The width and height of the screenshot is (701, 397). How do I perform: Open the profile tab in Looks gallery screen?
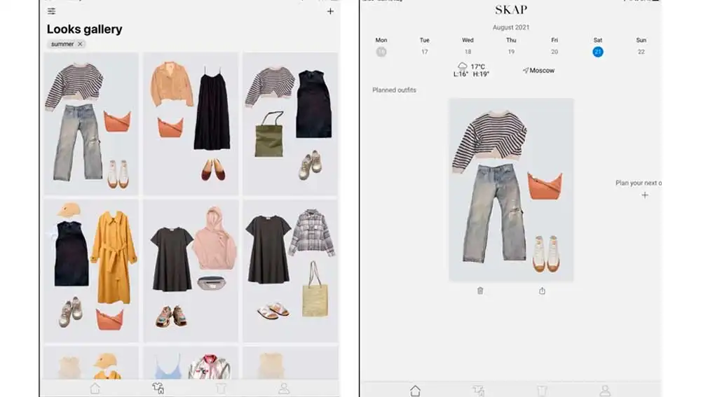coord(284,389)
